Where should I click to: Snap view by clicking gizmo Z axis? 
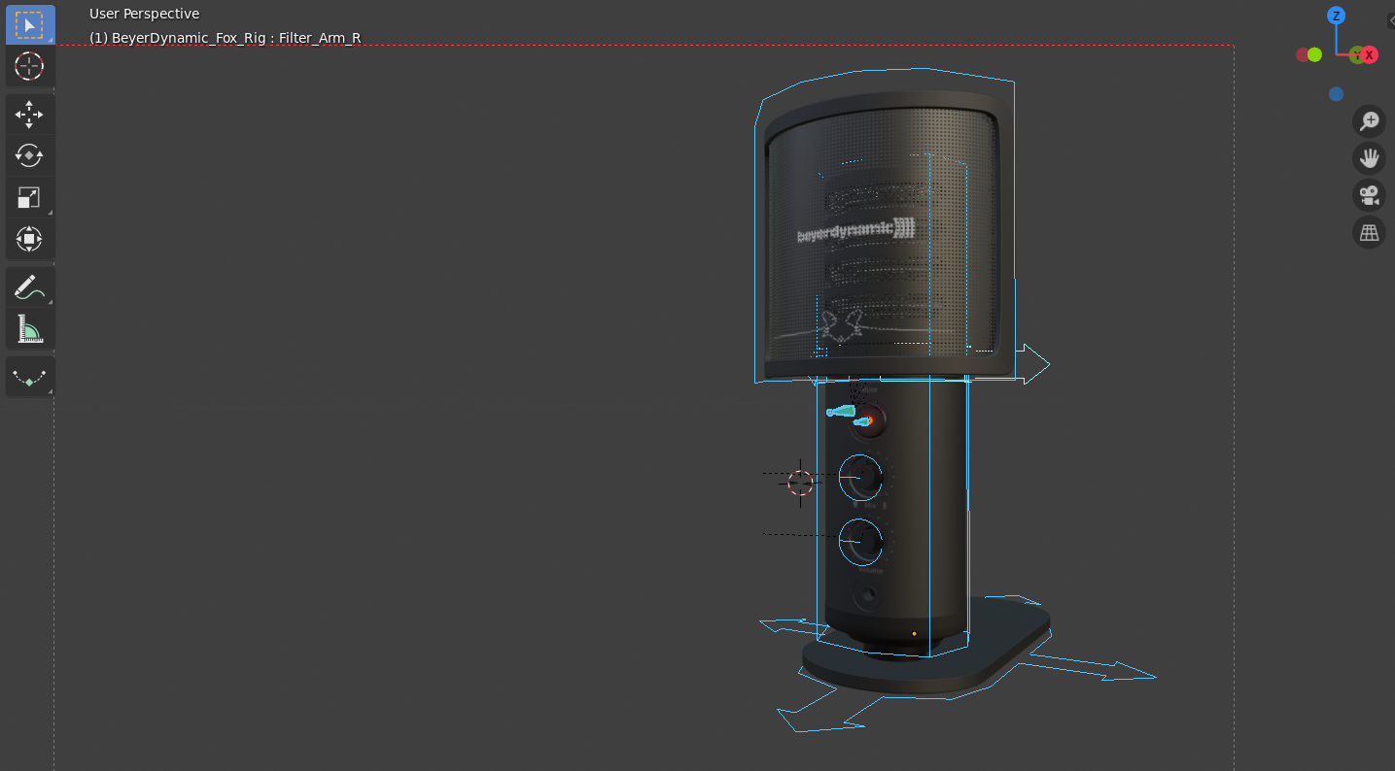tap(1336, 16)
